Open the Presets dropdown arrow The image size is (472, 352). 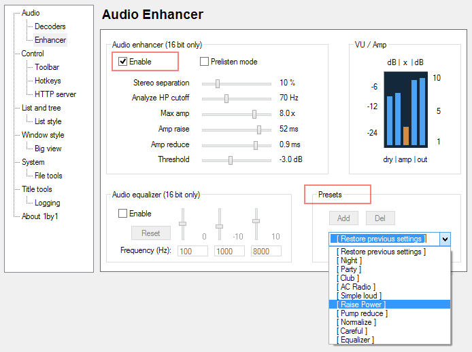coord(445,239)
